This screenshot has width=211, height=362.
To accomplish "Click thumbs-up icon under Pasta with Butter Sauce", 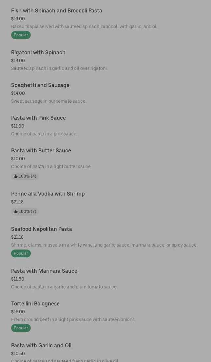I will pyautogui.click(x=16, y=176).
